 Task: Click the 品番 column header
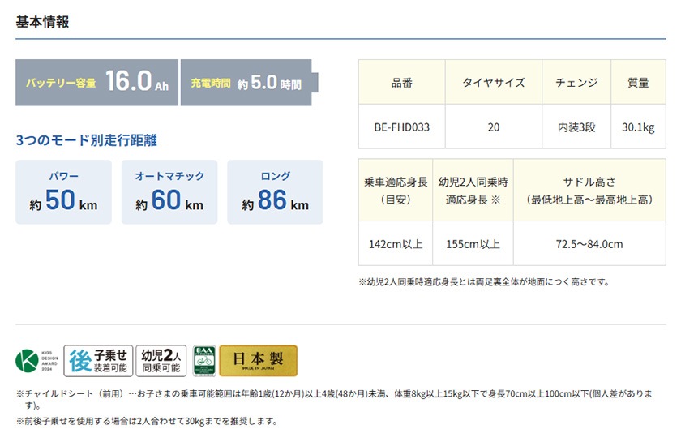(x=401, y=82)
